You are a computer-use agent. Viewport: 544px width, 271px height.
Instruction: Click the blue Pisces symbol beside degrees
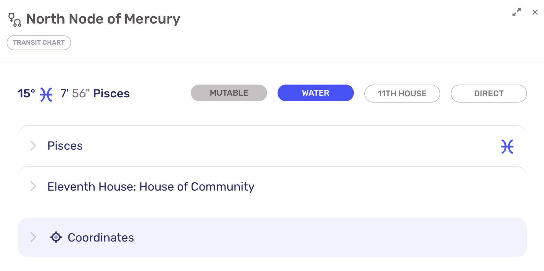(46, 94)
